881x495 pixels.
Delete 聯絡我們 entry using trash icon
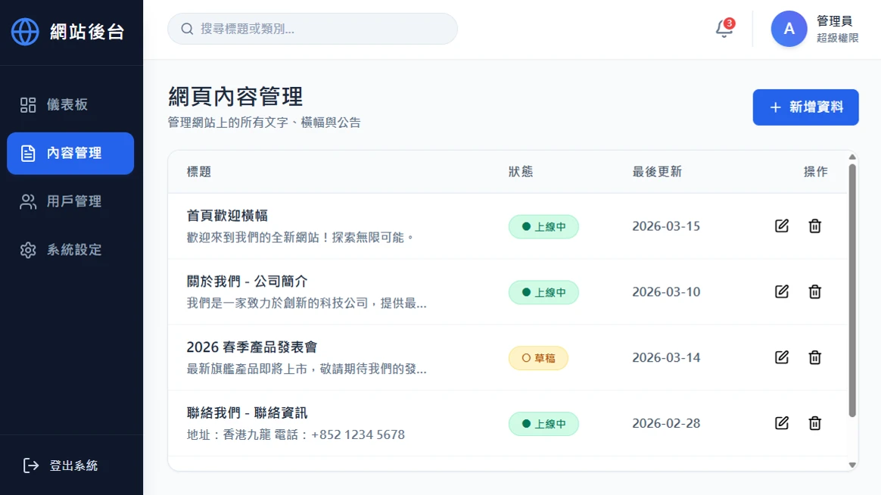815,423
